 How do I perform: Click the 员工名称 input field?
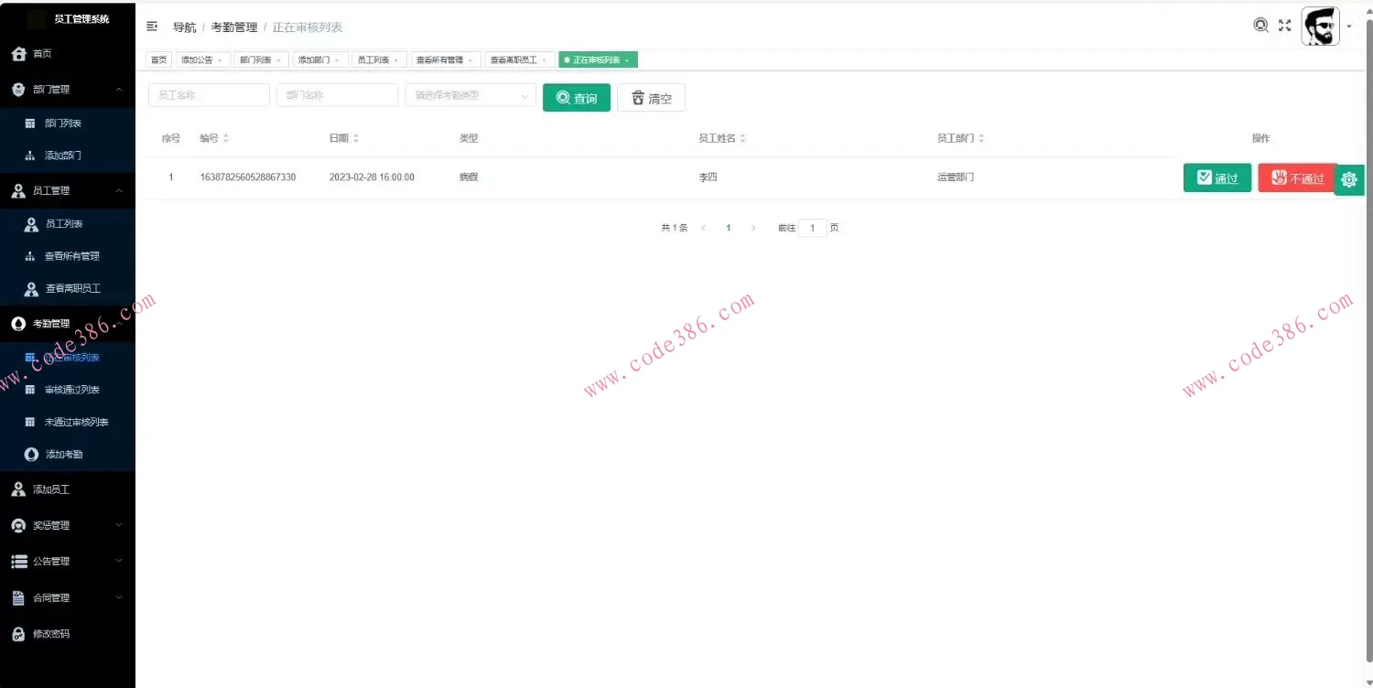(x=208, y=94)
